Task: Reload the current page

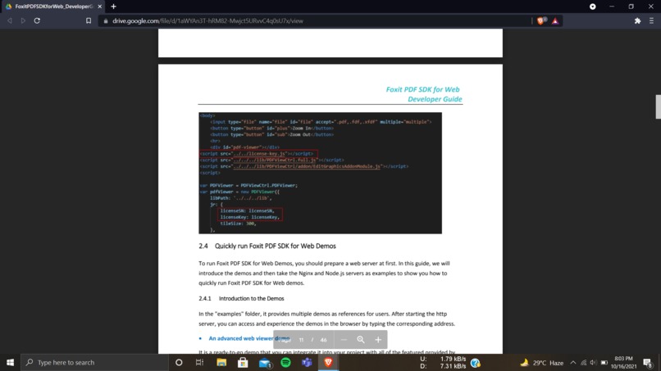Action: 37,20
